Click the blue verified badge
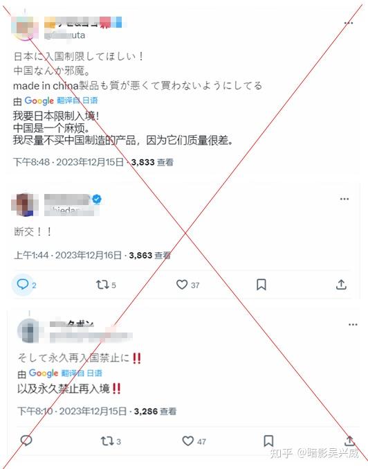368x469 pixels. [96, 199]
